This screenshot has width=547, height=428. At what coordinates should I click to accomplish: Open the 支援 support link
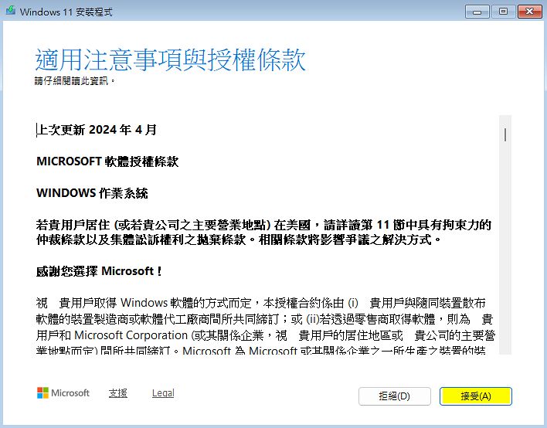click(x=118, y=393)
